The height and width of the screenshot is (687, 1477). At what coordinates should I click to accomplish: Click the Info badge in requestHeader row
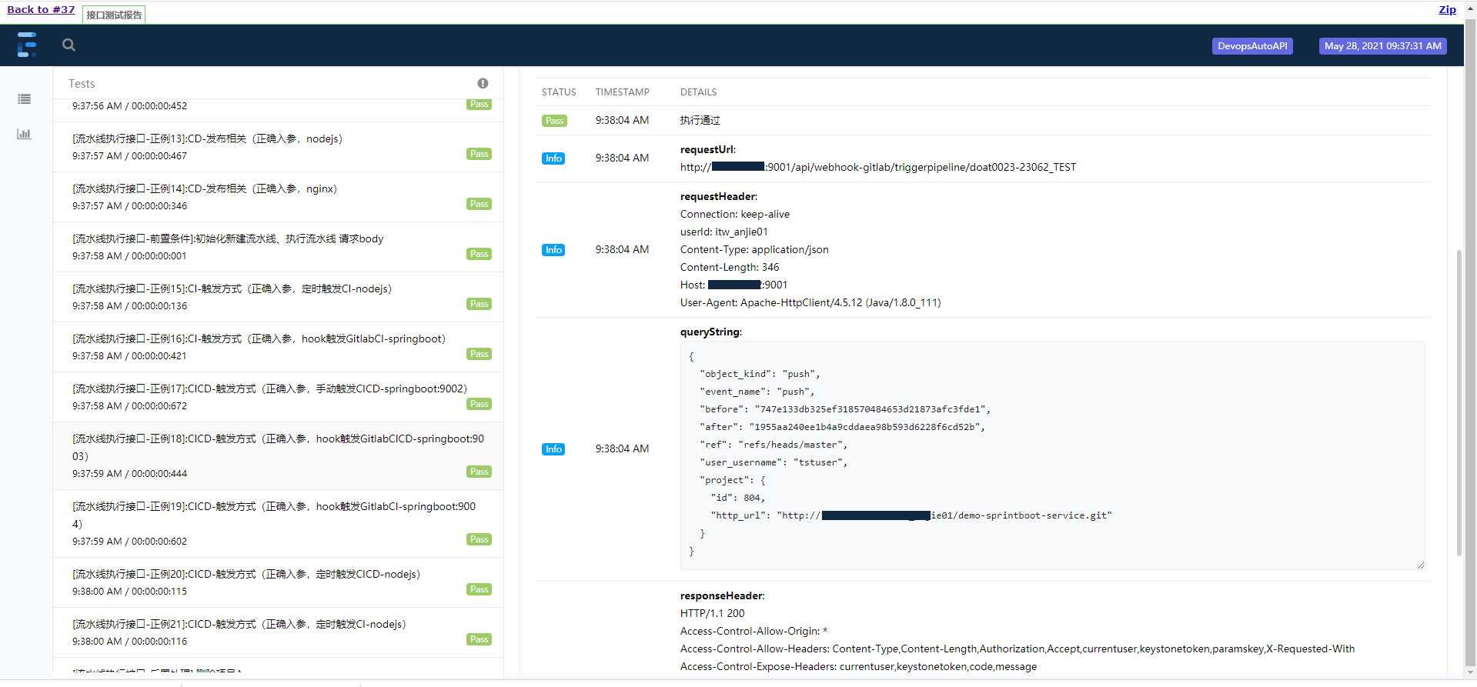(553, 250)
